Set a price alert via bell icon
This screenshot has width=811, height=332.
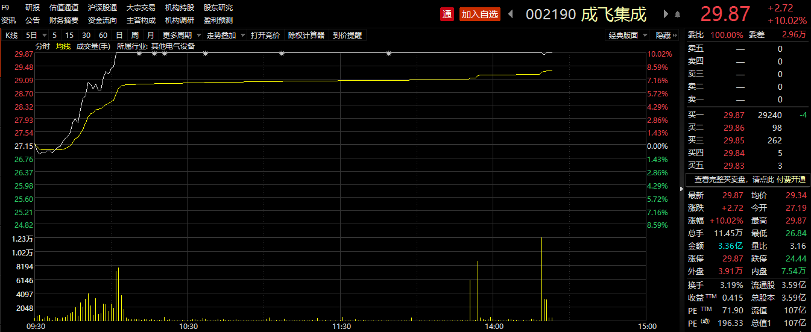coord(678,14)
